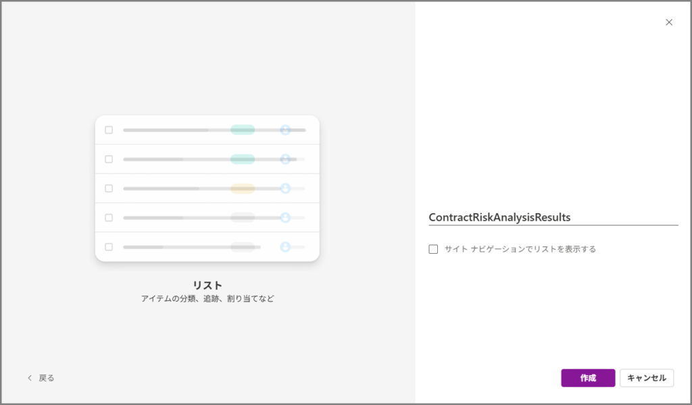Click the gray status pill in fourth row

[x=243, y=217]
